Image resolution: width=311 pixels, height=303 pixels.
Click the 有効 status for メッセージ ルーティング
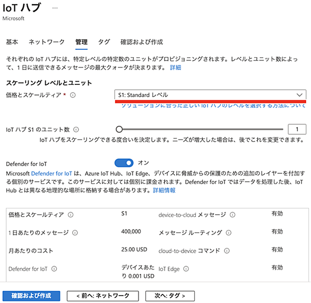point(277,231)
